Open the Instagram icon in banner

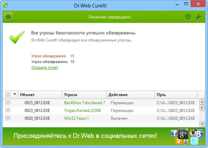tap(193, 133)
